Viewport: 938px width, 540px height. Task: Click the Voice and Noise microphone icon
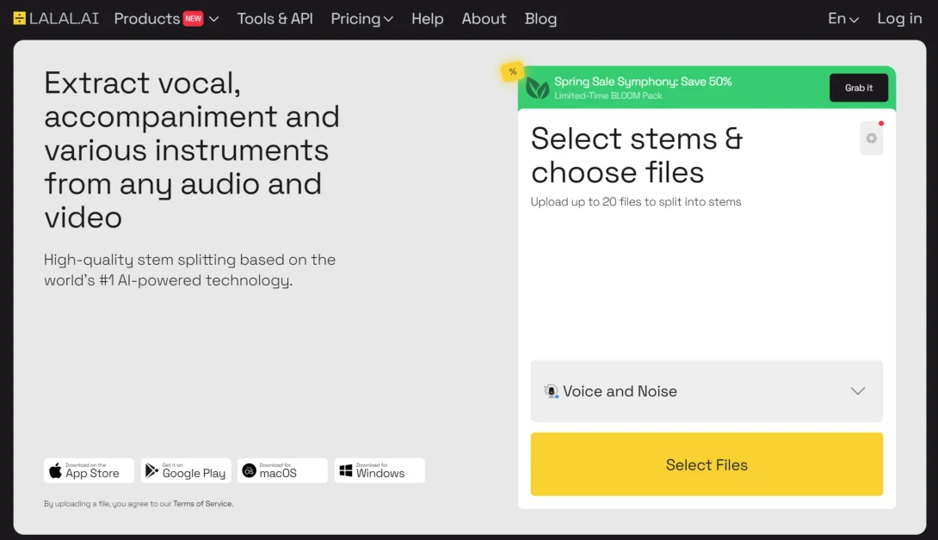[x=551, y=391]
